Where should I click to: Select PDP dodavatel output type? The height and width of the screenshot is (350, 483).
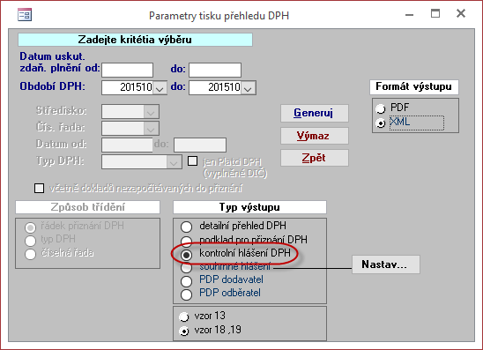pos(186,281)
